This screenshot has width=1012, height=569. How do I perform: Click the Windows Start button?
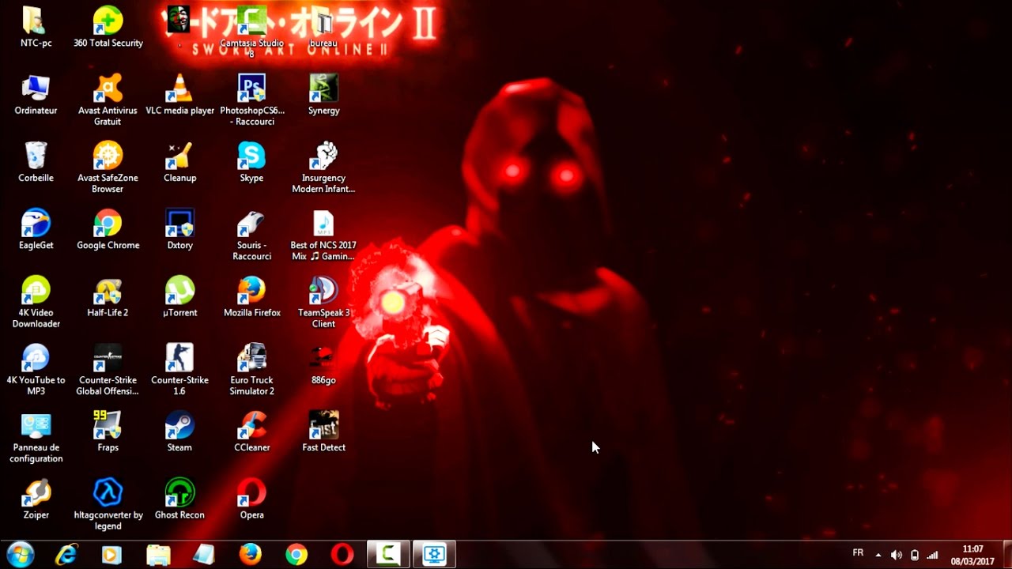(20, 555)
